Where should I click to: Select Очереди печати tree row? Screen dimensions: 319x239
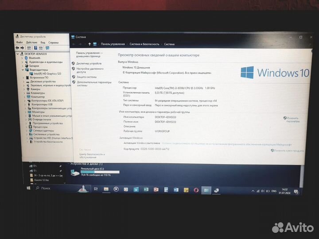click(x=42, y=119)
